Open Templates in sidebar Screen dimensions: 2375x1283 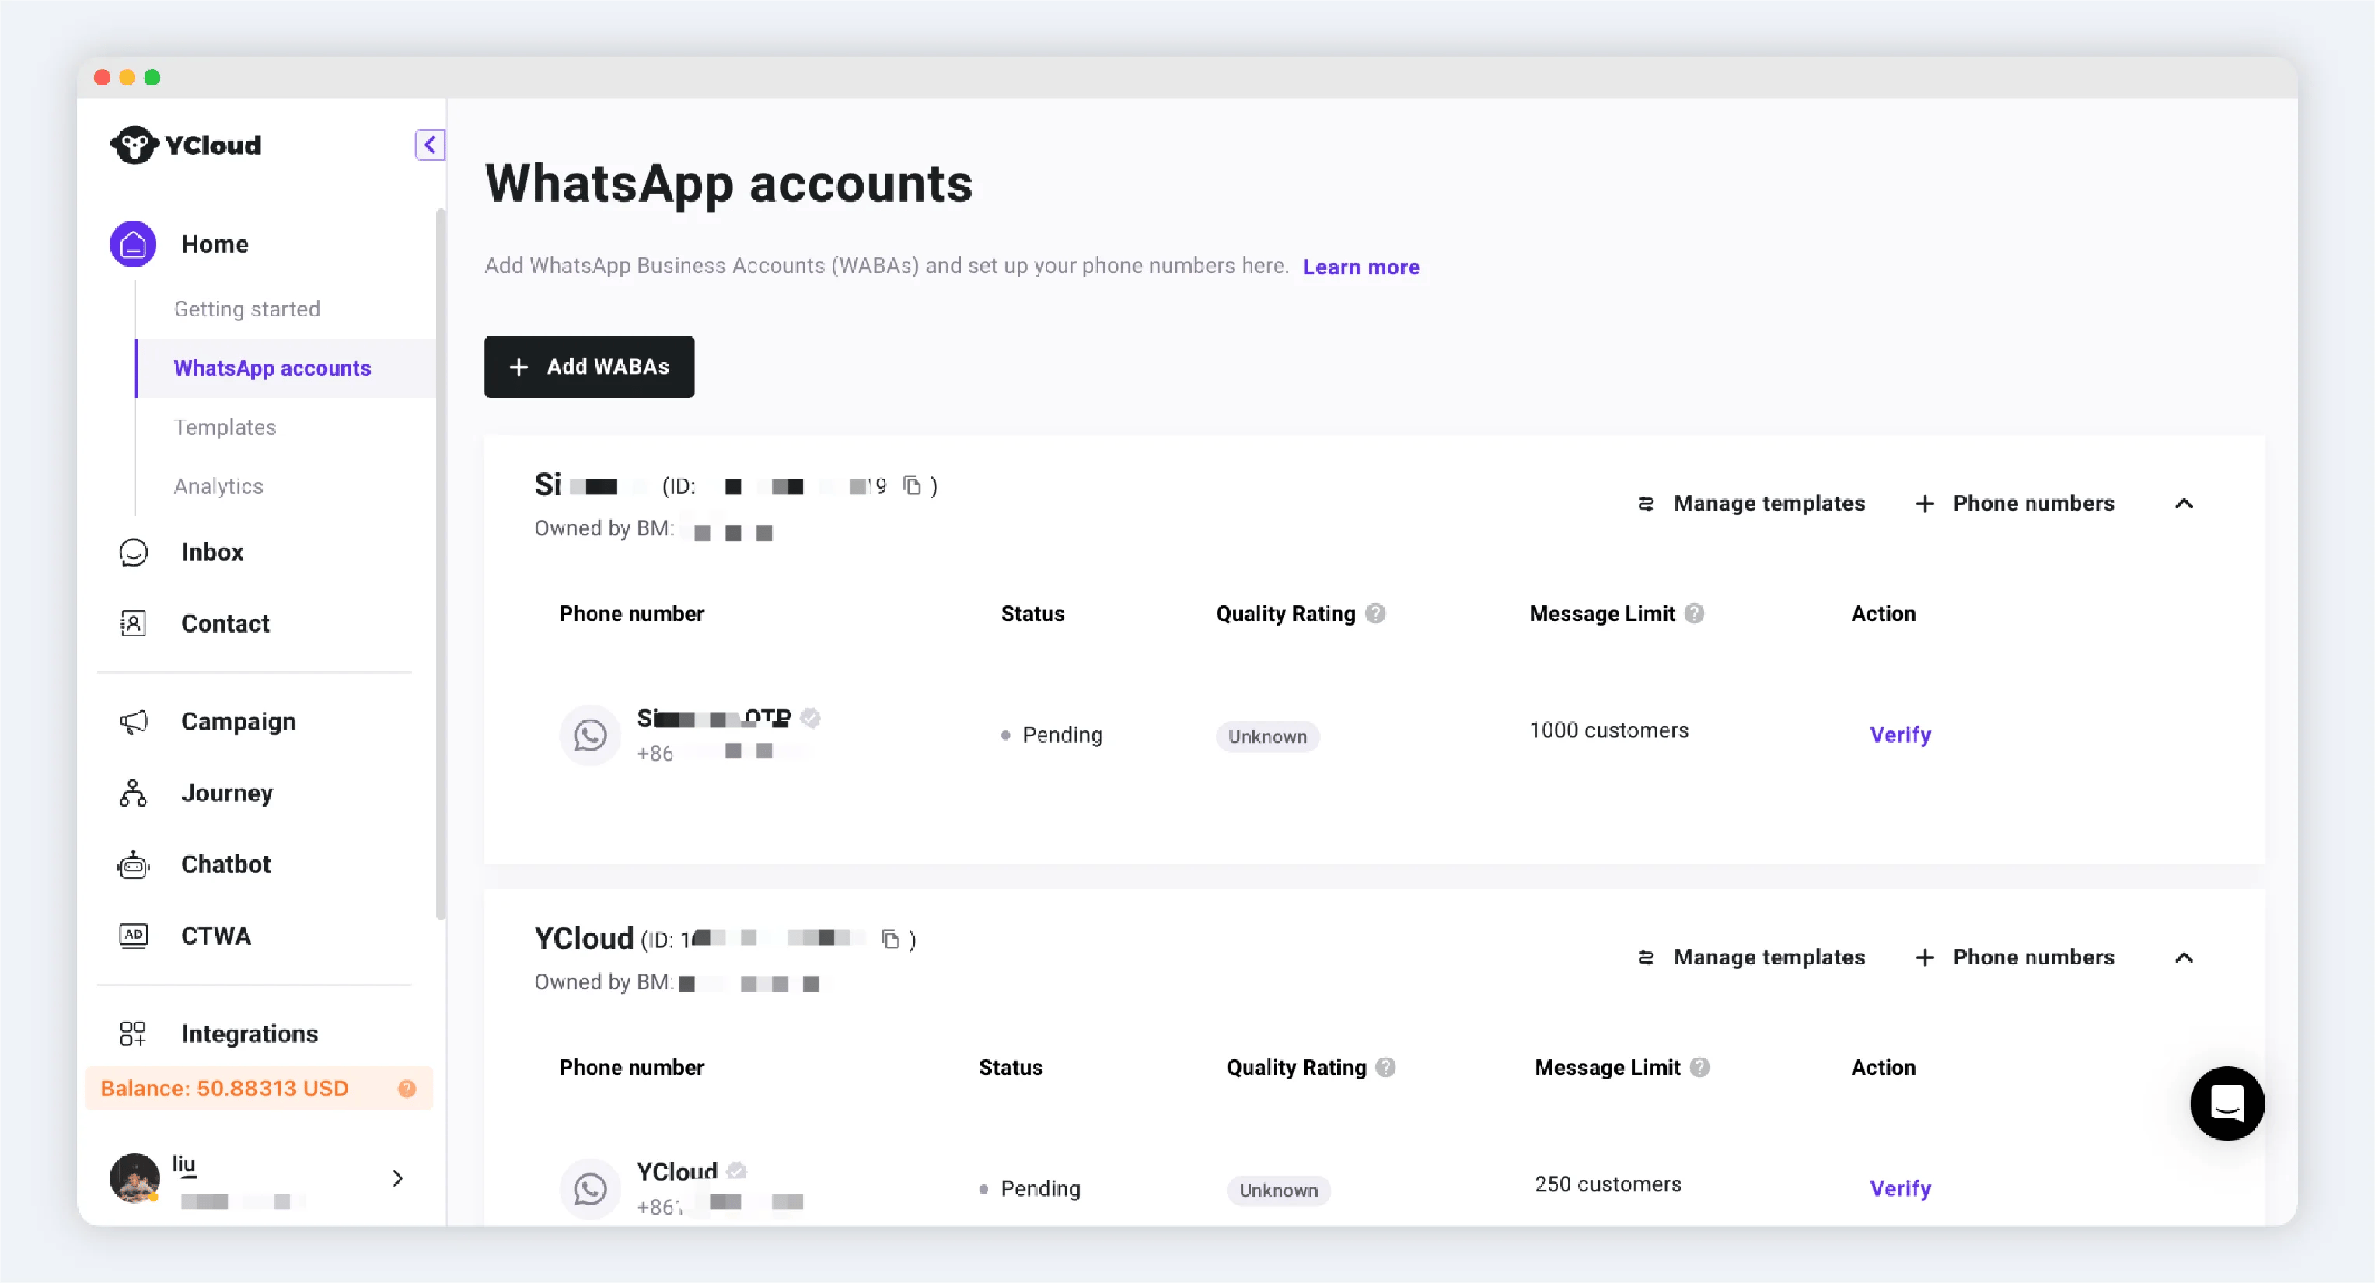click(x=225, y=427)
